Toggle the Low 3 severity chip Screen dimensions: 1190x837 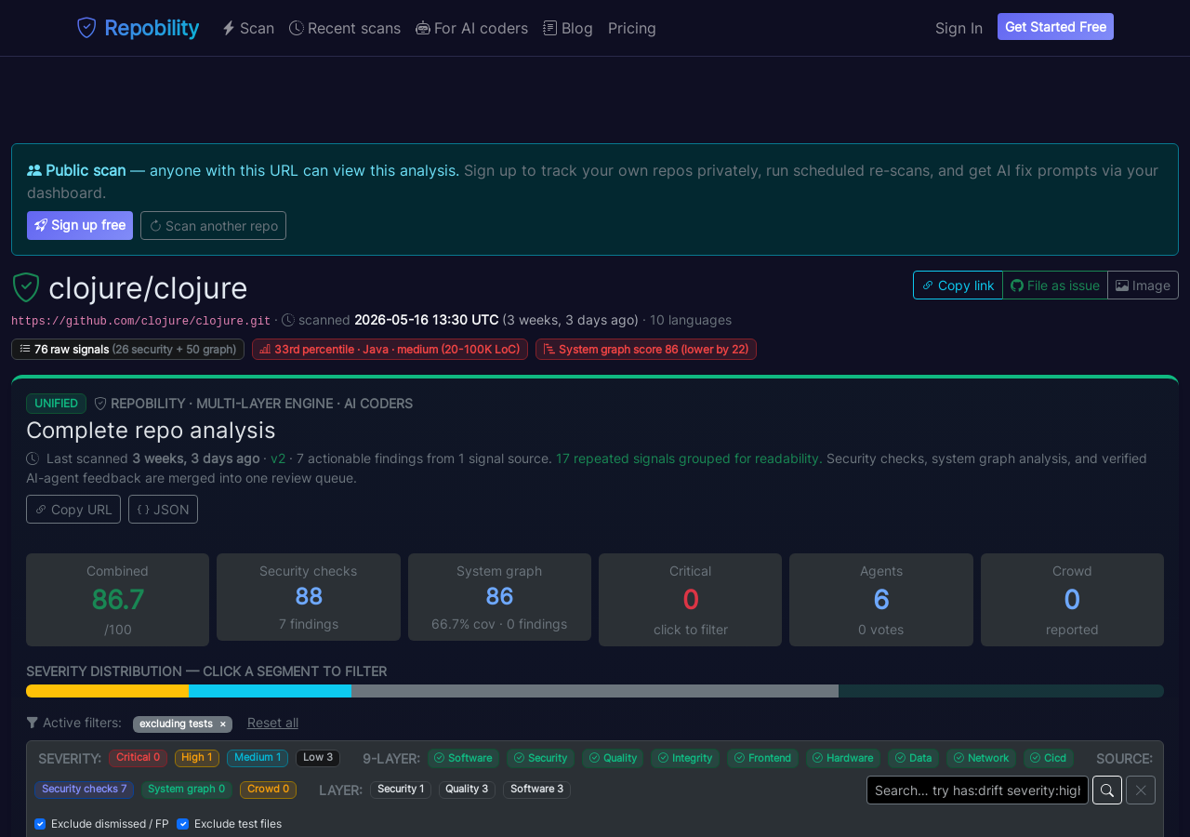tap(318, 758)
